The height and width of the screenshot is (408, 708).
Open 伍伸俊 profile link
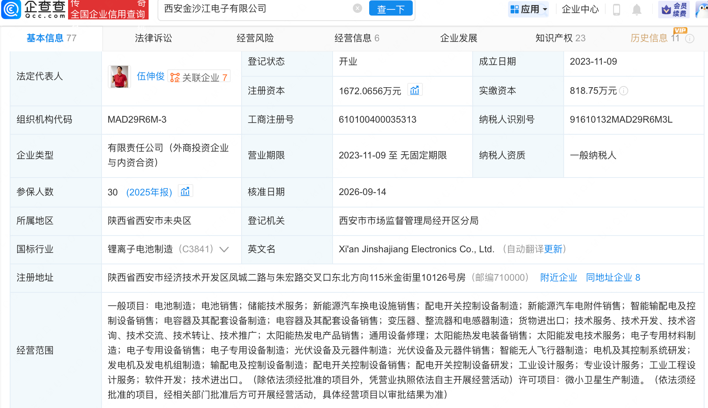pyautogui.click(x=151, y=76)
